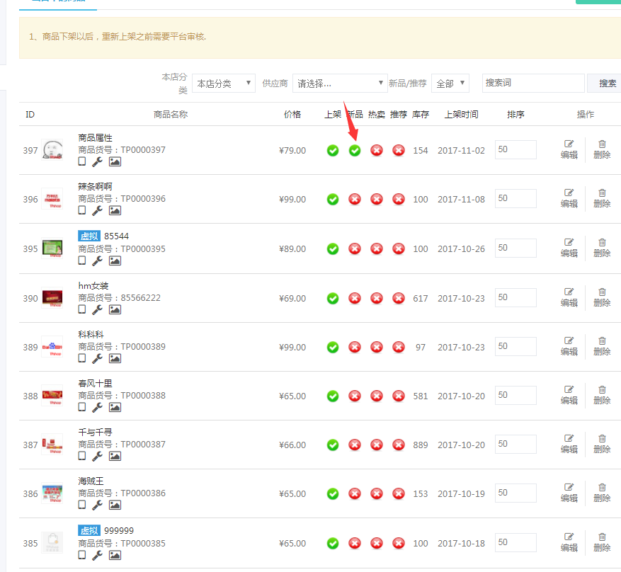Screen dimensions: 621x572
Task: Click the wrench icon for 春风十里
Action: tap(97, 407)
